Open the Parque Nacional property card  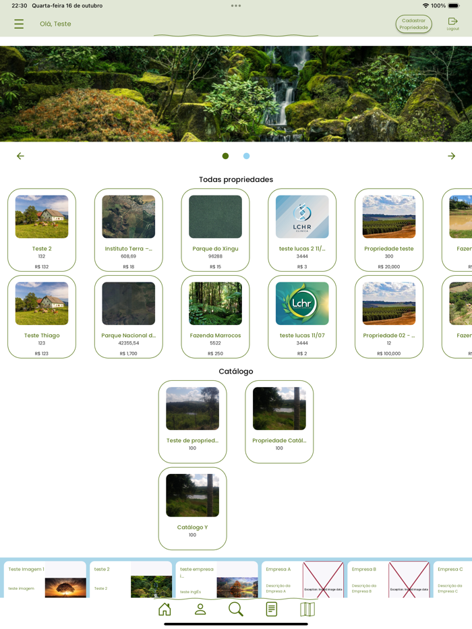point(128,316)
